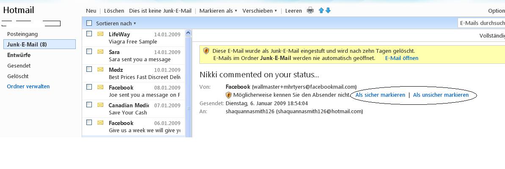The height and width of the screenshot is (169, 505).
Task: Expand the Verschieben dropdown menu
Action: [259, 11]
